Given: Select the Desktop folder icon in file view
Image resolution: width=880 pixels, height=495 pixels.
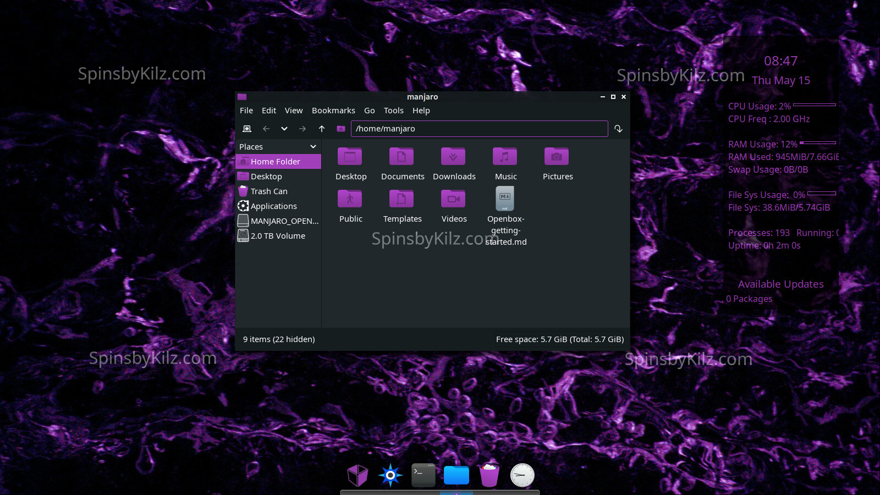Looking at the screenshot, I should pos(350,156).
